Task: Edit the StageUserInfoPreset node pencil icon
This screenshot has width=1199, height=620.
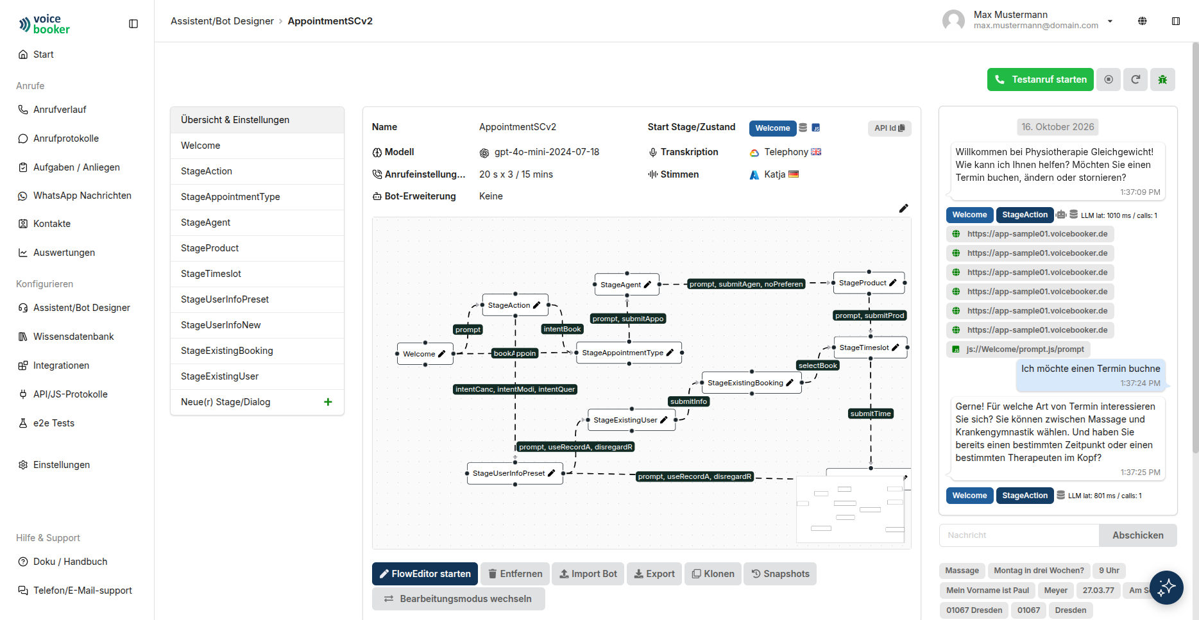Action: coord(551,473)
